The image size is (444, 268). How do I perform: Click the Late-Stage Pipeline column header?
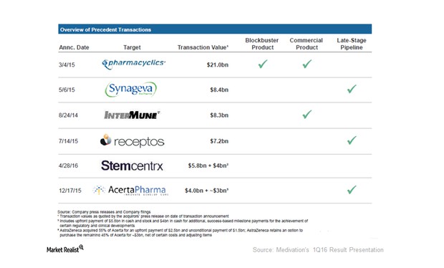click(x=352, y=44)
